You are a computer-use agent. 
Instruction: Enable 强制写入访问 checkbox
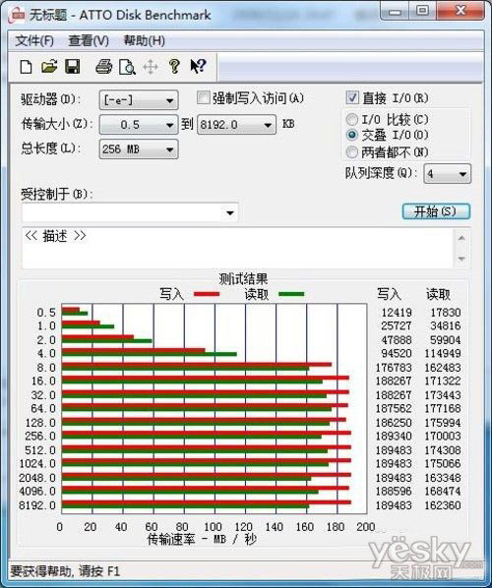(x=203, y=98)
